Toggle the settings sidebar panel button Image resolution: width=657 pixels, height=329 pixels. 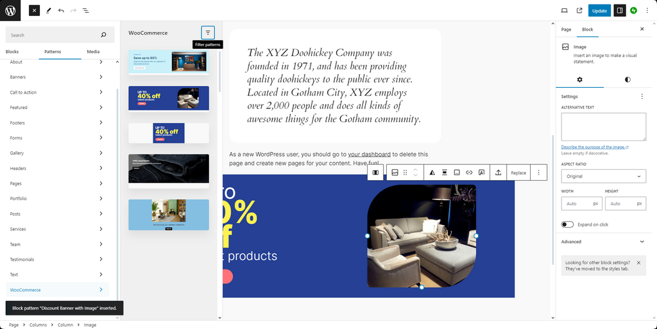click(x=619, y=11)
